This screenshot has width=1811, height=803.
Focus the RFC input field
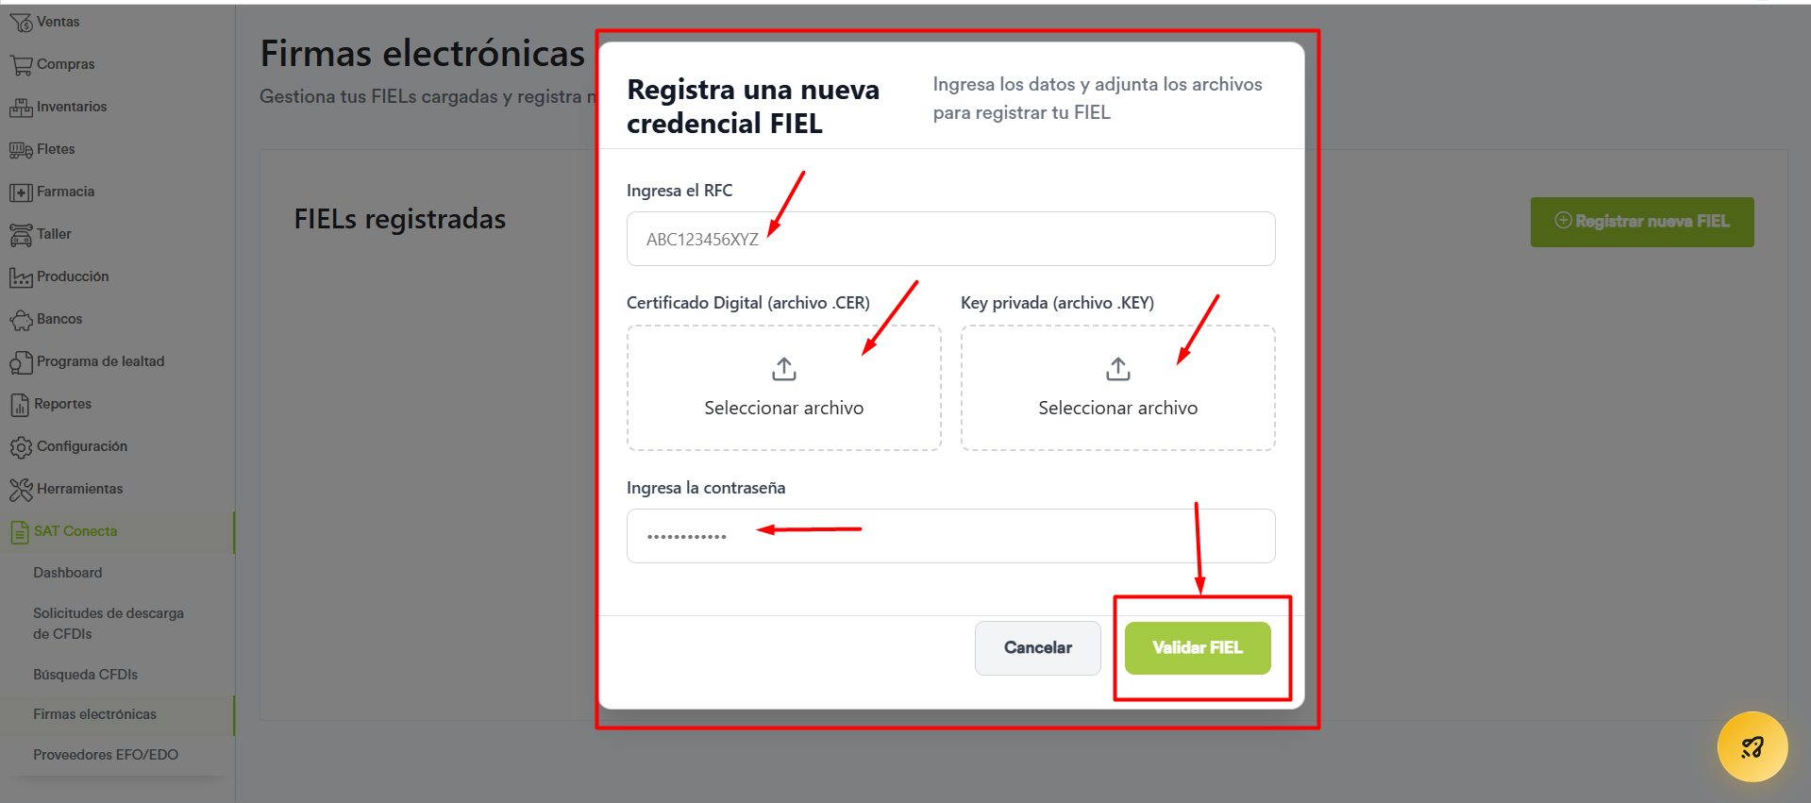click(x=951, y=239)
